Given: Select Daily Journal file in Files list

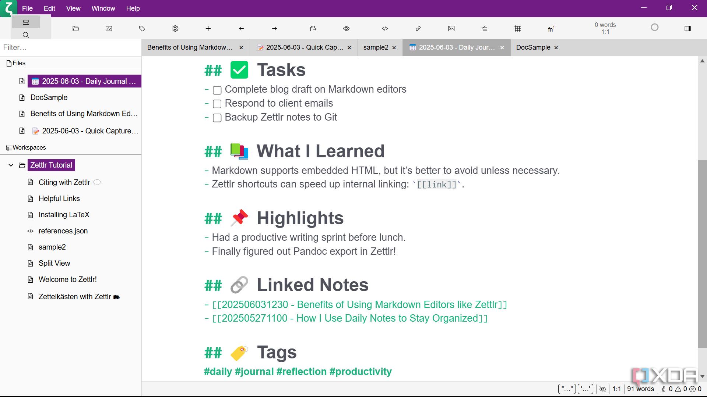Looking at the screenshot, I should click(84, 81).
